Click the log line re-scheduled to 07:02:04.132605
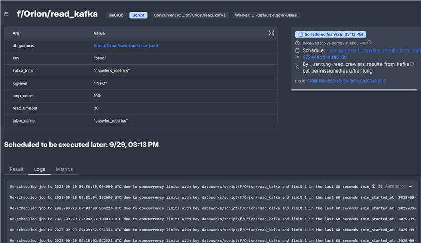421x243 pixels. 213,197
